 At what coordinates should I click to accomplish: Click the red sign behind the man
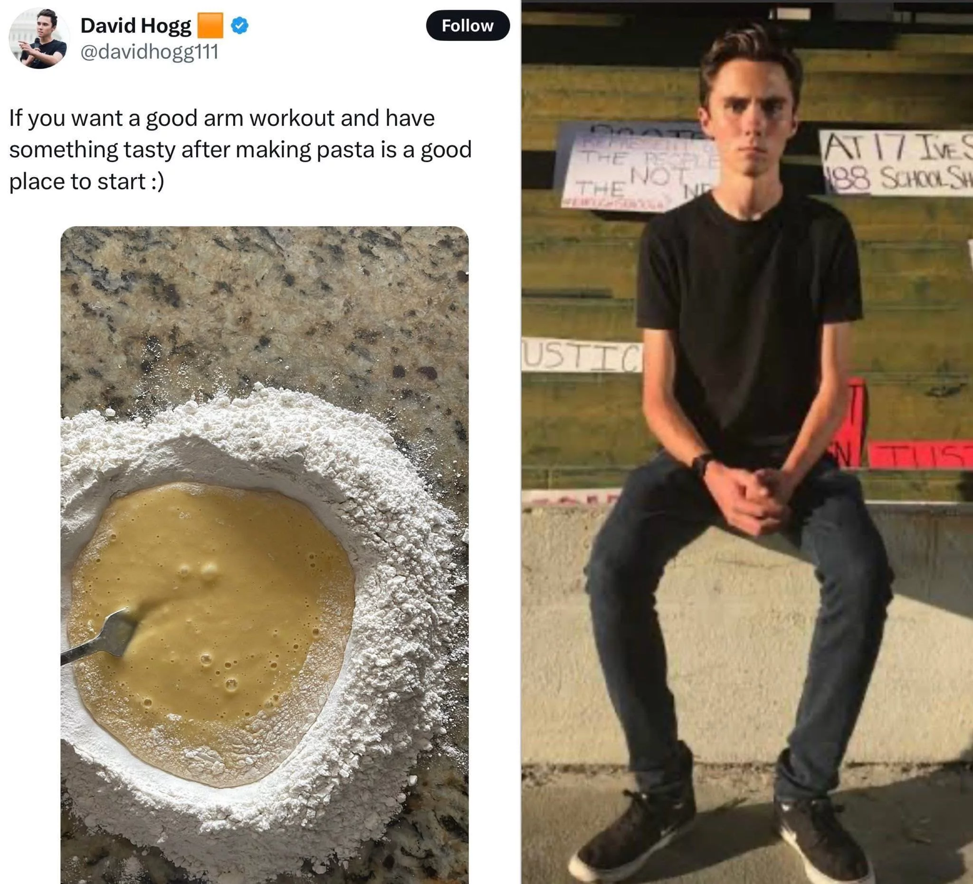point(919,454)
